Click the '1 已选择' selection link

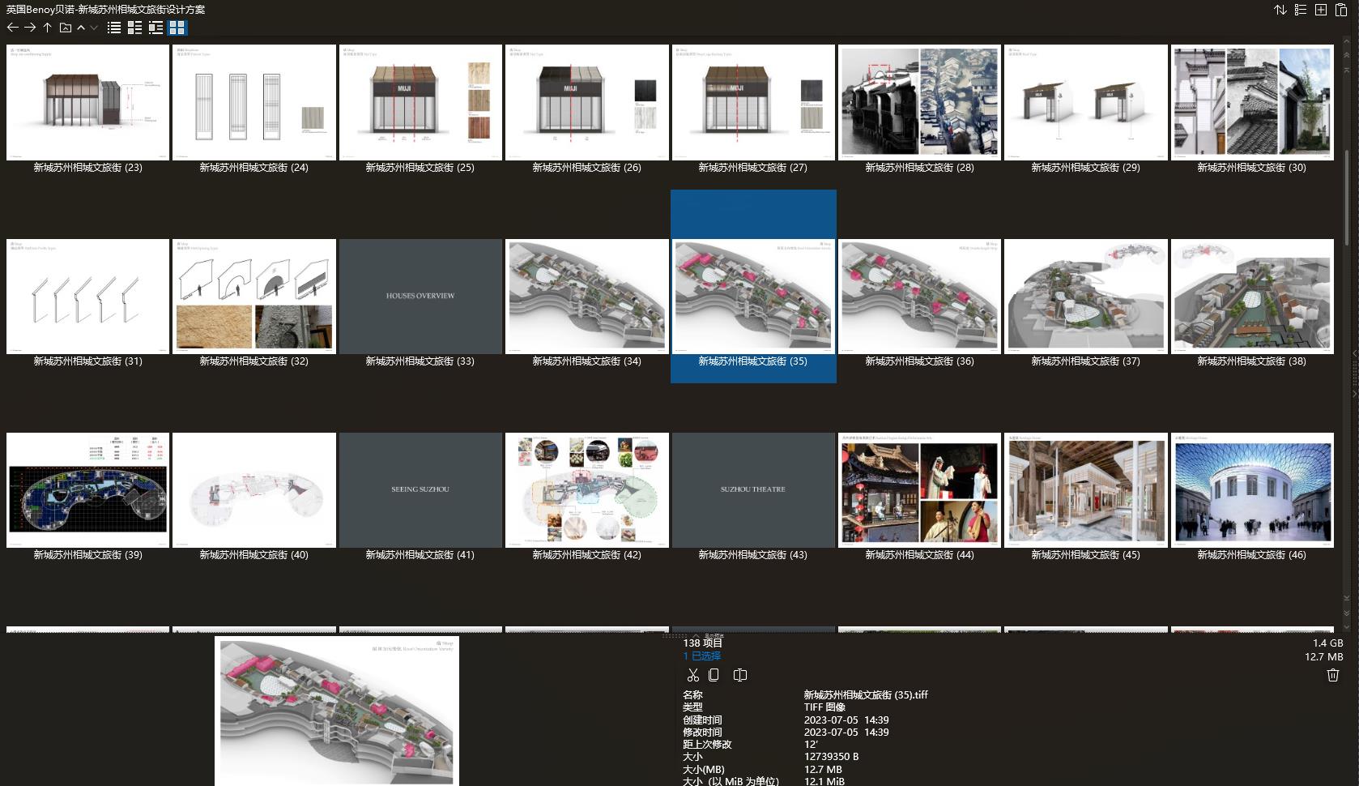(x=701, y=656)
